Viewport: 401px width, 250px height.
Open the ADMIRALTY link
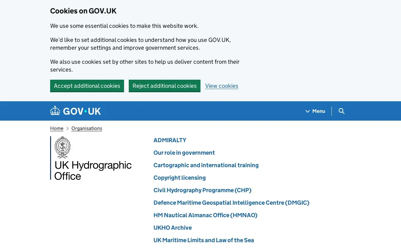(170, 140)
